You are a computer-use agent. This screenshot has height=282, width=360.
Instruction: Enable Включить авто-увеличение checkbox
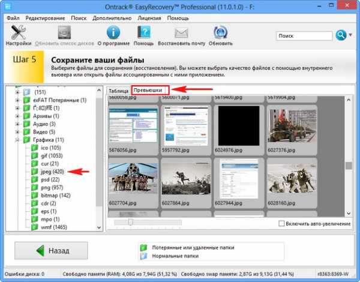[x=281, y=223]
